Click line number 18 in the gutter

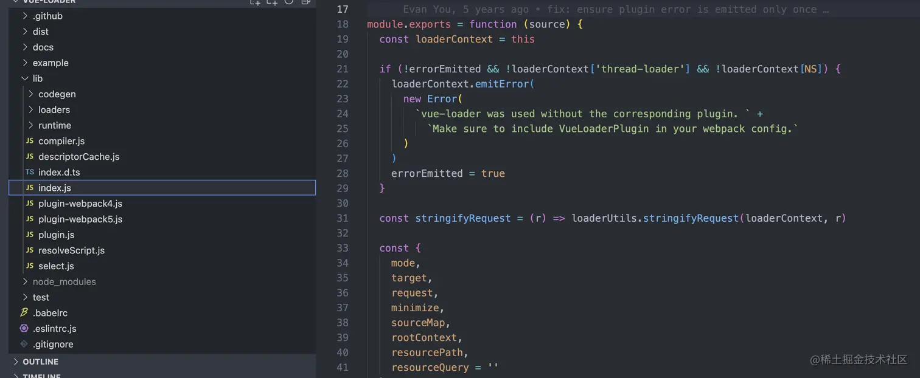pos(342,24)
